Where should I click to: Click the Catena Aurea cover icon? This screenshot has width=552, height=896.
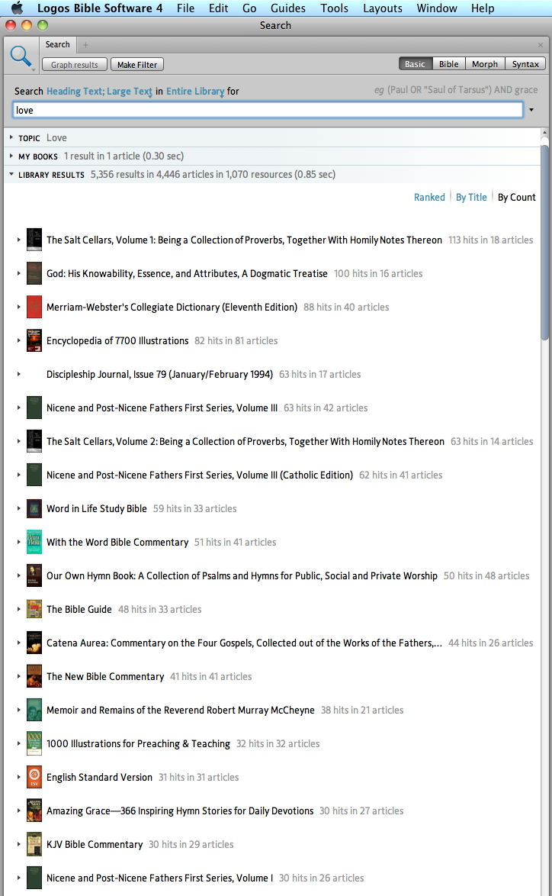[x=34, y=643]
